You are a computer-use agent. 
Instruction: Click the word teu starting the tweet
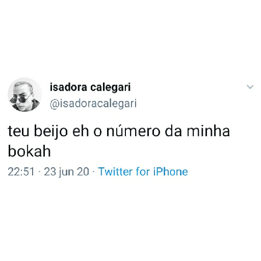click(x=18, y=131)
